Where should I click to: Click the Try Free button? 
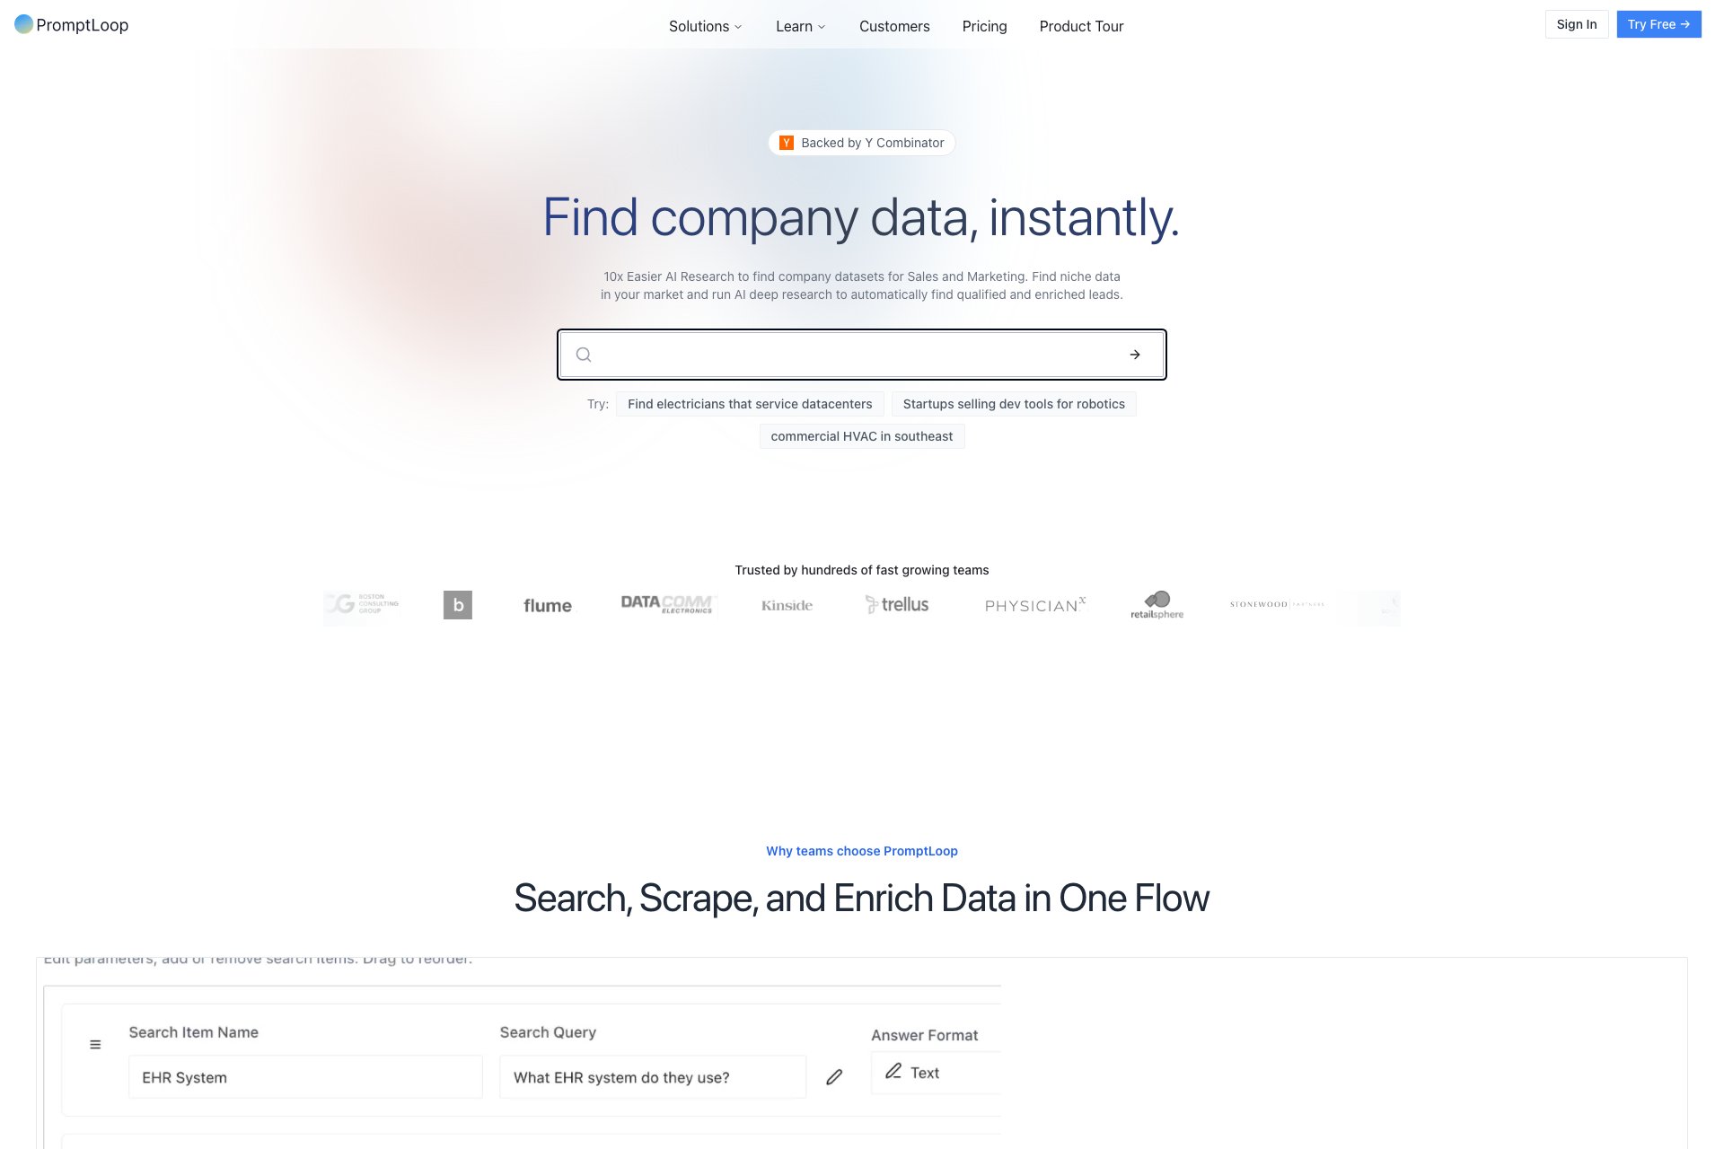pyautogui.click(x=1658, y=24)
